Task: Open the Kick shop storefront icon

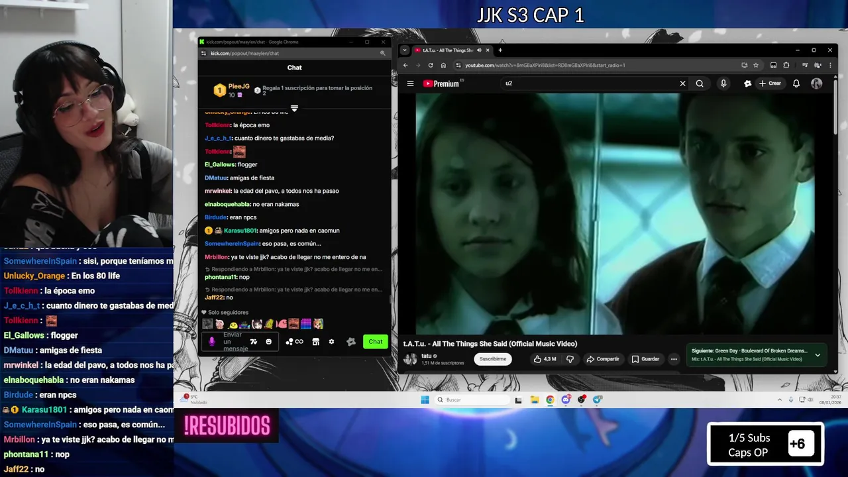Action: coord(315,342)
